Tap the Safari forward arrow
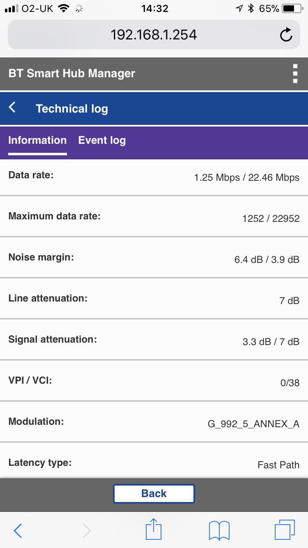The width and height of the screenshot is (308, 548). tap(87, 530)
